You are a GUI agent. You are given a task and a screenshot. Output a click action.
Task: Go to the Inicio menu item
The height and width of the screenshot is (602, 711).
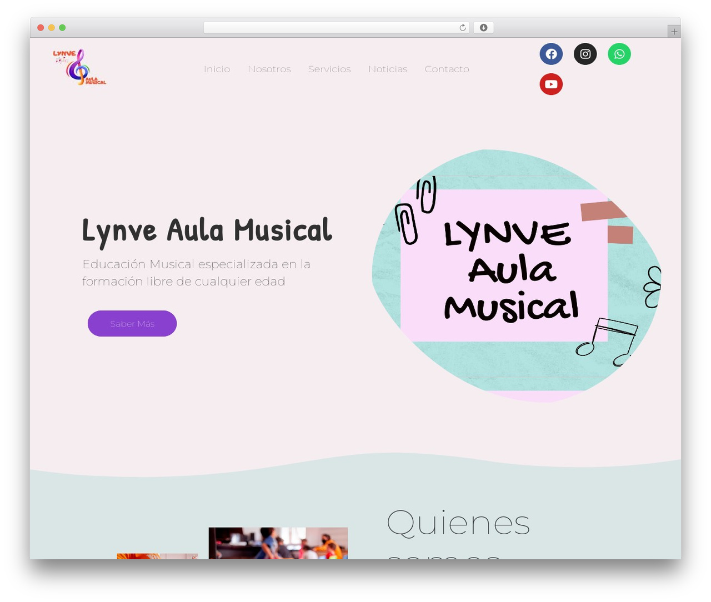[217, 69]
